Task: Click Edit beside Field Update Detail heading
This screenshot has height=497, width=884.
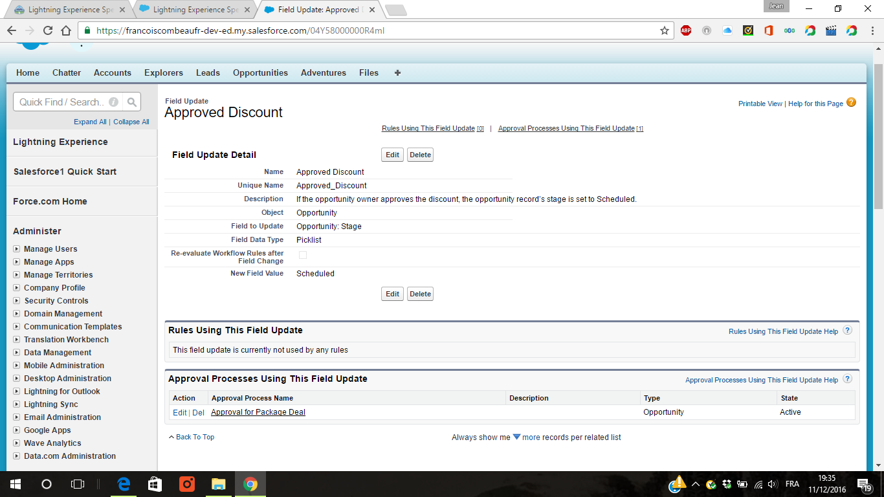Action: point(393,155)
